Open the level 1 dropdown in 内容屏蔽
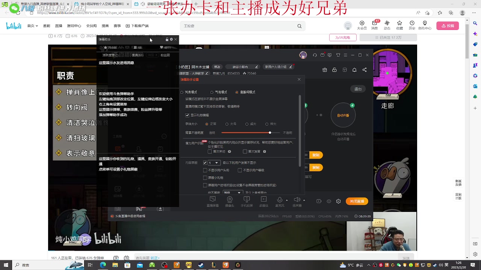 click(x=214, y=163)
